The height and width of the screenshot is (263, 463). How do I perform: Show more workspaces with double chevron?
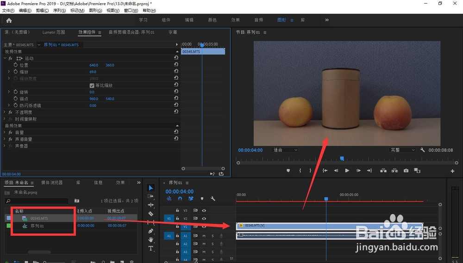click(326, 20)
